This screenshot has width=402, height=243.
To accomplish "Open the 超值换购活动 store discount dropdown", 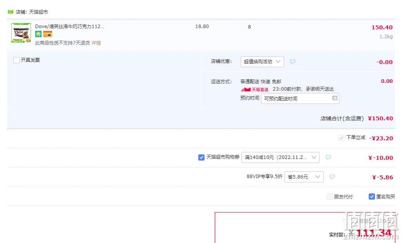I will pos(262,62).
